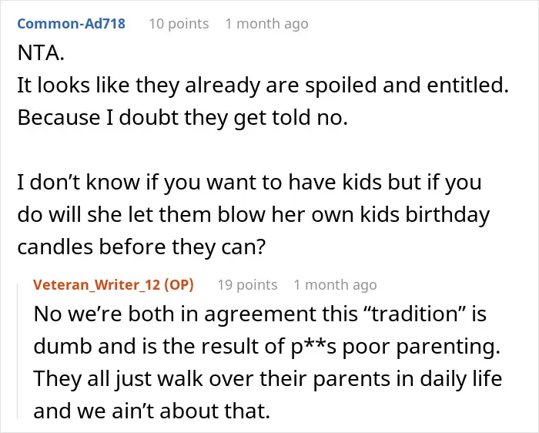Image resolution: width=539 pixels, height=433 pixels.
Task: Select the (OP) tag beside Veteran_Writer_12
Action: [179, 285]
